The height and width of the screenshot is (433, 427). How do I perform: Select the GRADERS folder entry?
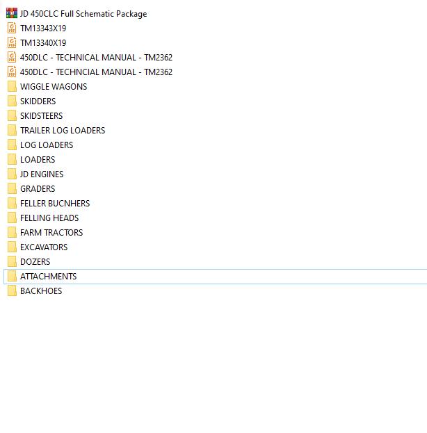tap(38, 189)
